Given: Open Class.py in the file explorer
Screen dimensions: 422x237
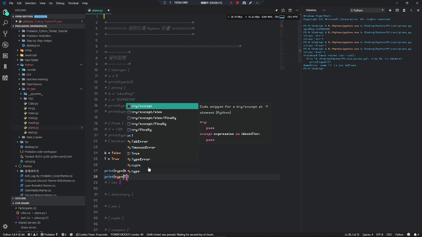Looking at the screenshot, I should click(x=33, y=103).
